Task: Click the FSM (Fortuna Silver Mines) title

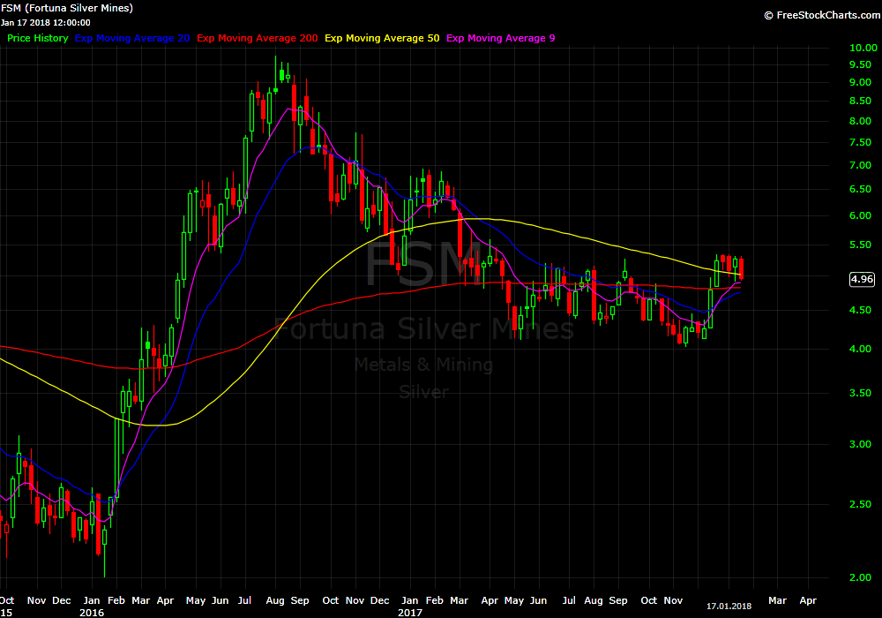Action: (67, 8)
